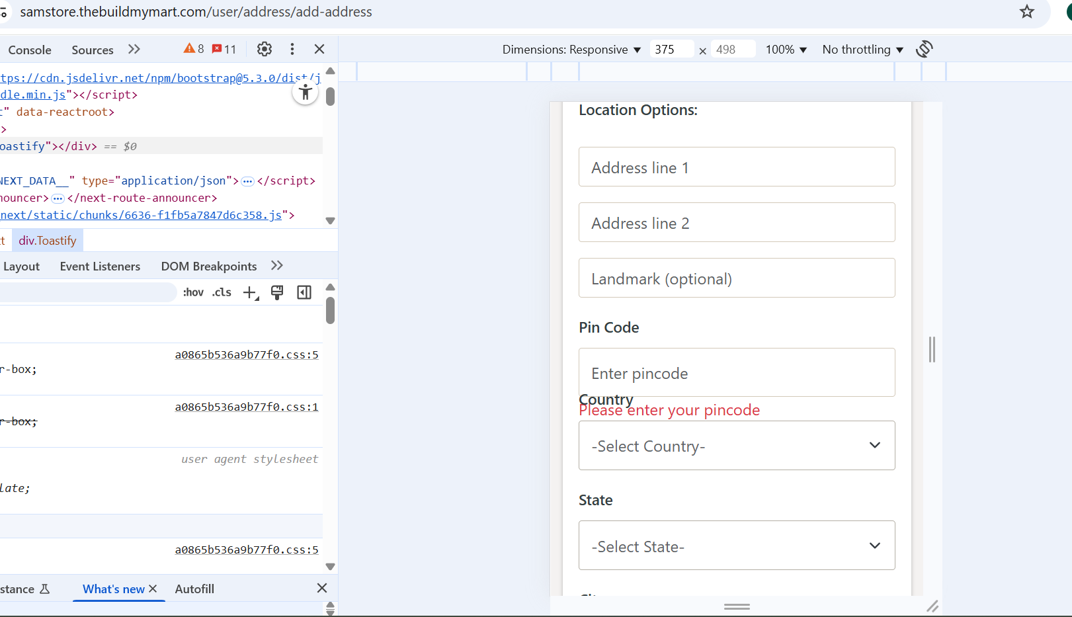The height and width of the screenshot is (617, 1072).
Task: Click the elements panel scrollbar thumb
Action: pyautogui.click(x=330, y=97)
